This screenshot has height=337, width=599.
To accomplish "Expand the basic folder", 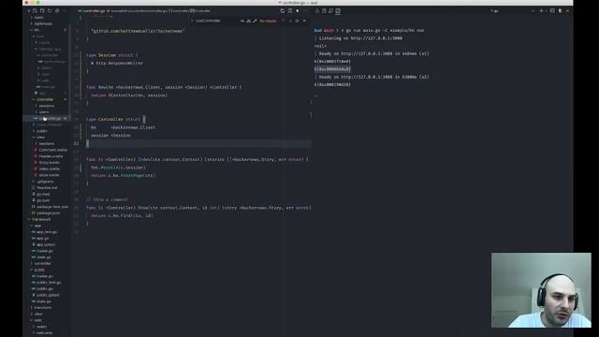I will [39, 17].
